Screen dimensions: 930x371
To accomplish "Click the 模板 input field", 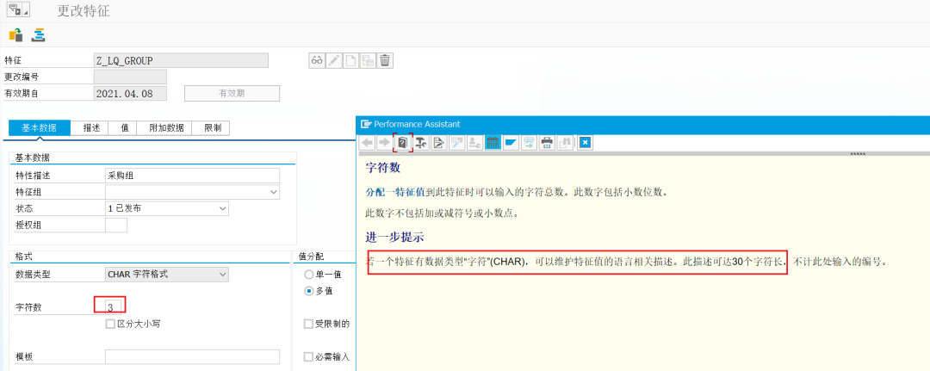I will tap(192, 356).
